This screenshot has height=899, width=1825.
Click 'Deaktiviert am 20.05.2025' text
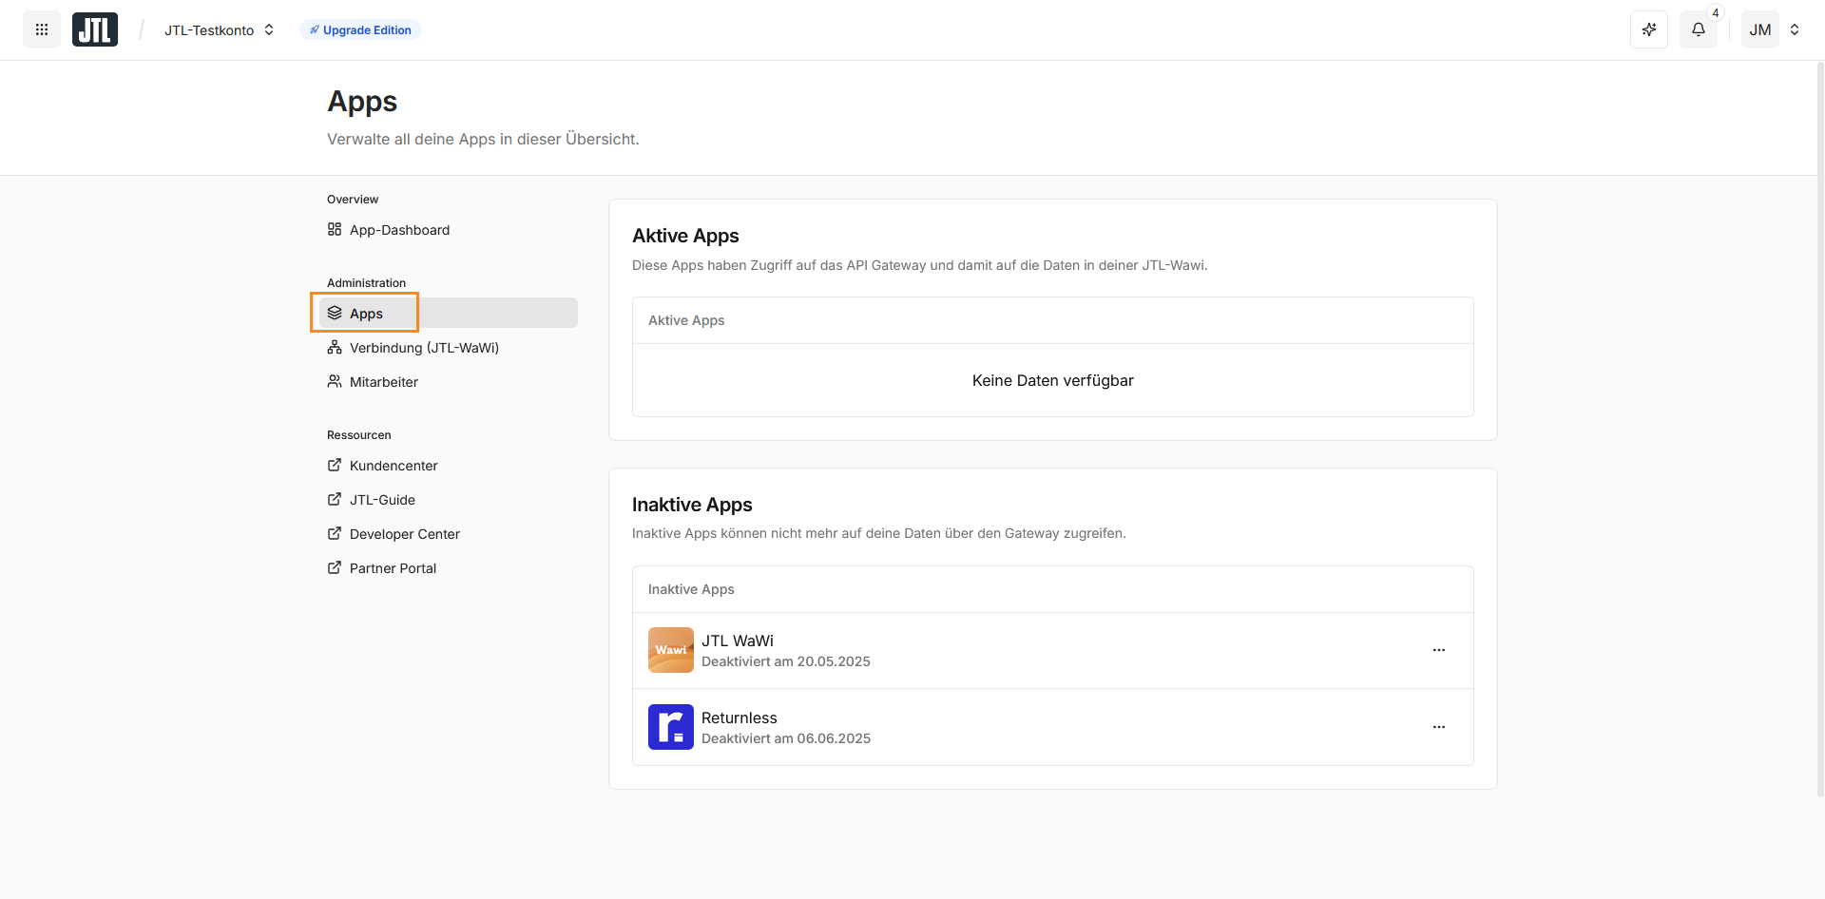coord(786,661)
